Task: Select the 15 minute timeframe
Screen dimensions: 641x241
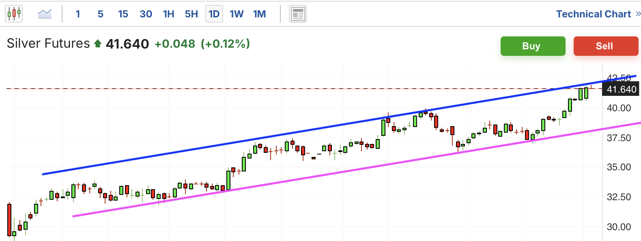Action: click(123, 14)
